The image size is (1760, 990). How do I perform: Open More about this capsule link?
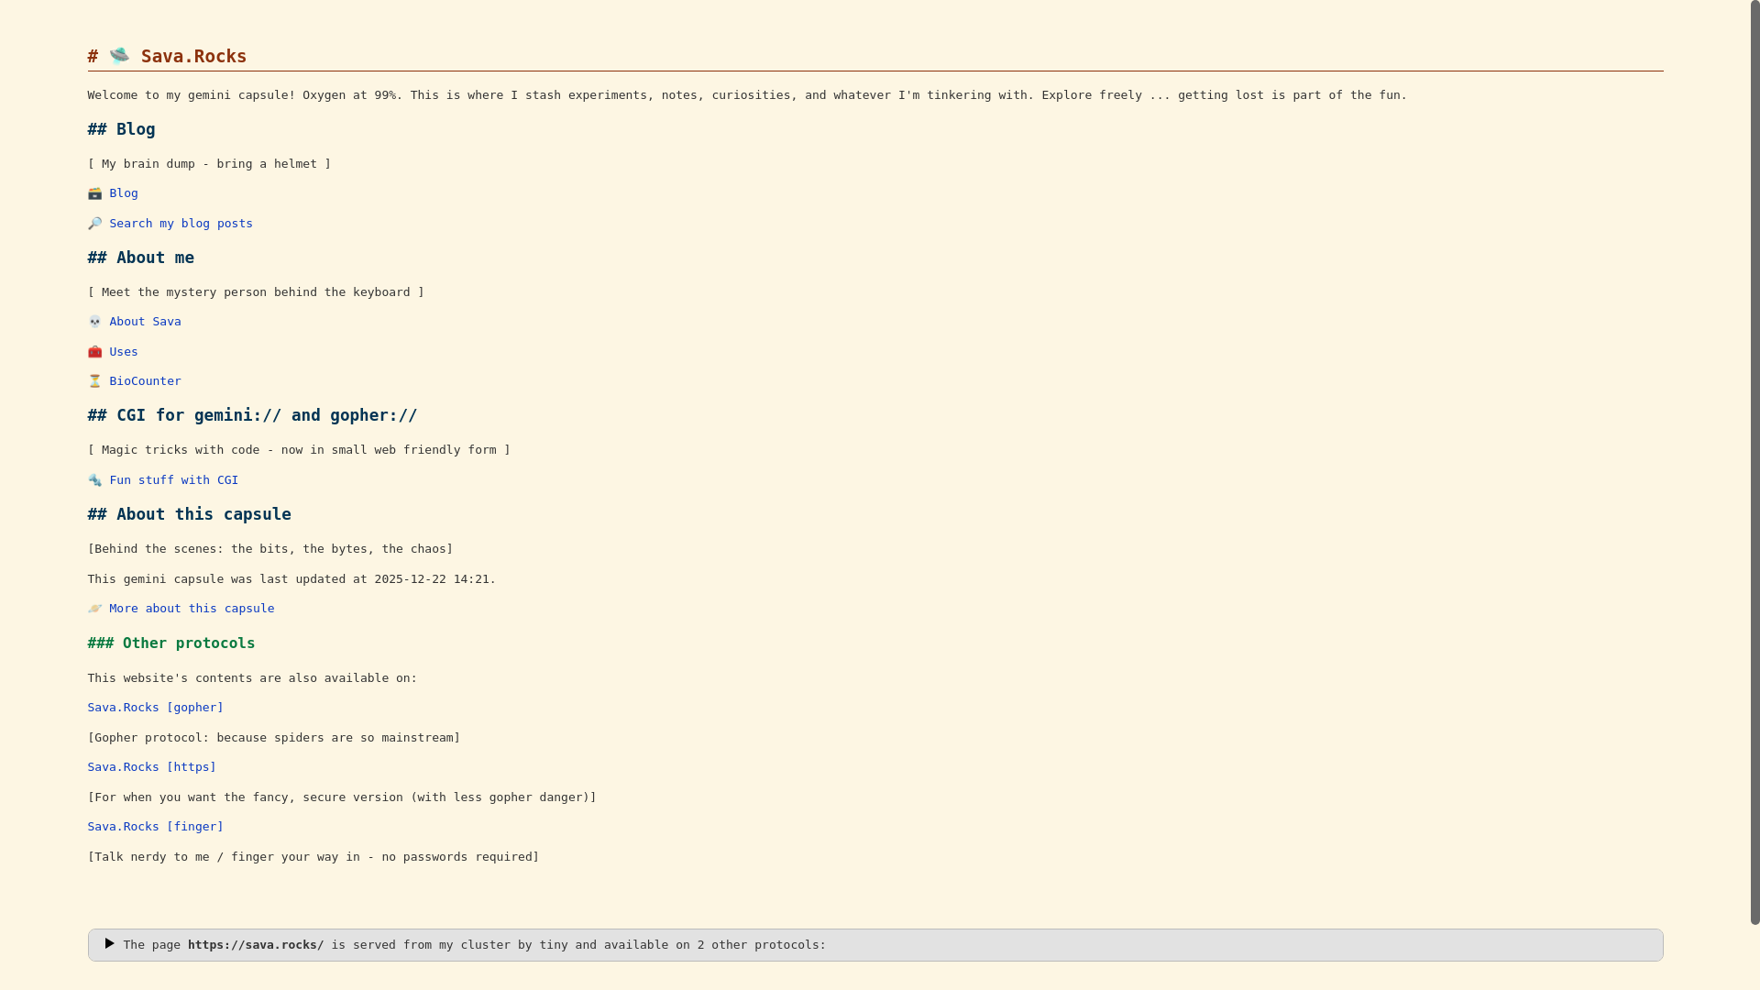click(x=192, y=609)
